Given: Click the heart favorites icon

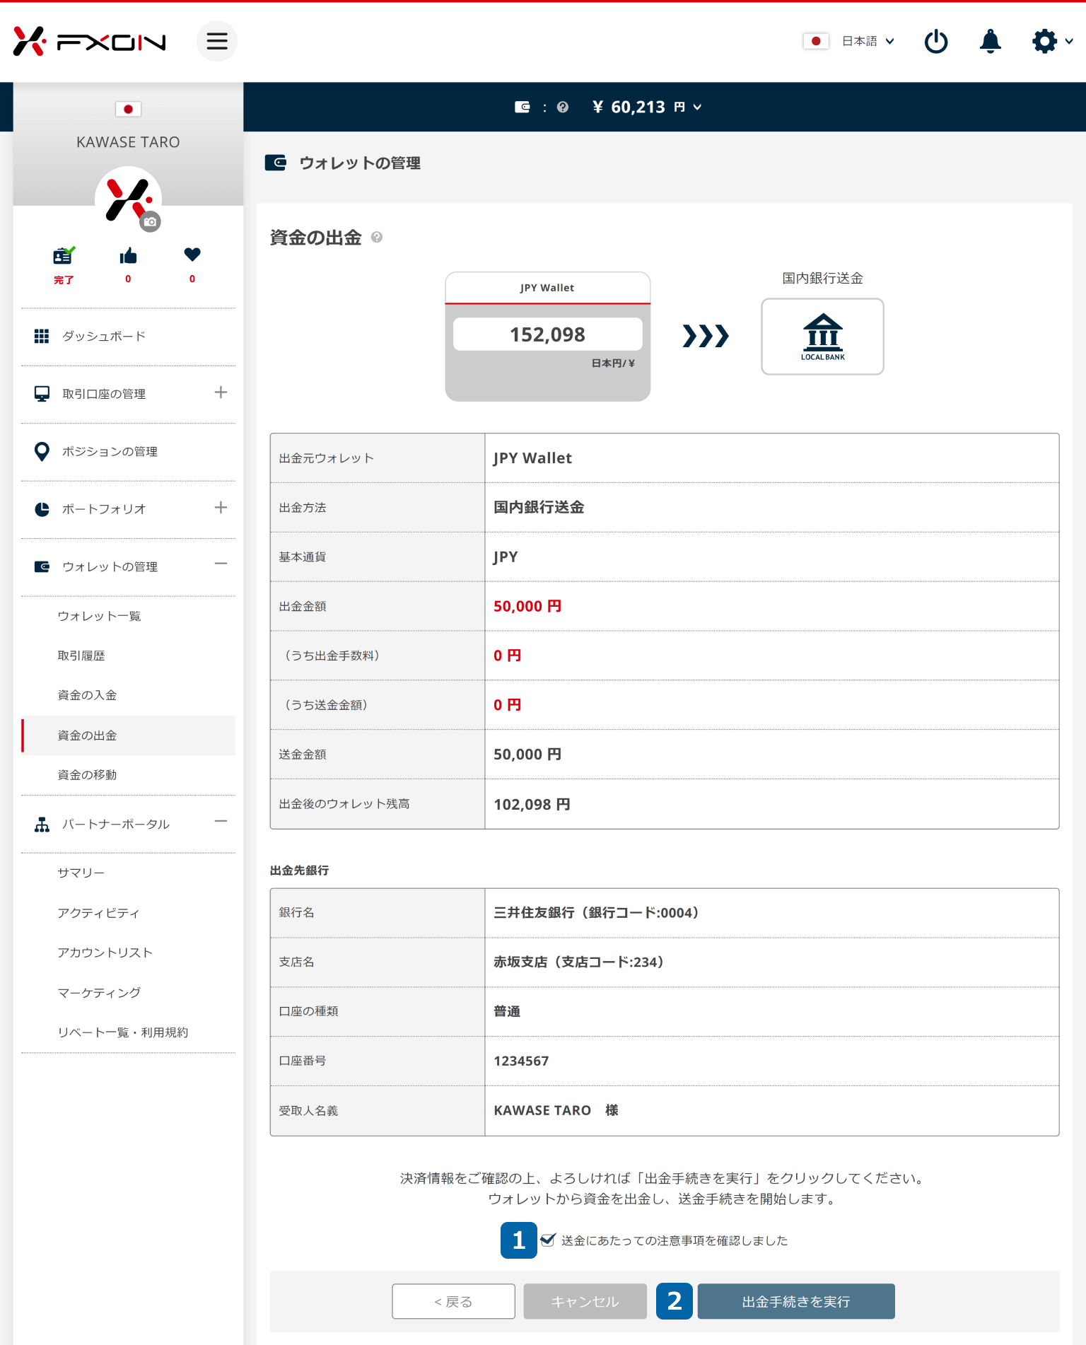Looking at the screenshot, I should (x=192, y=255).
